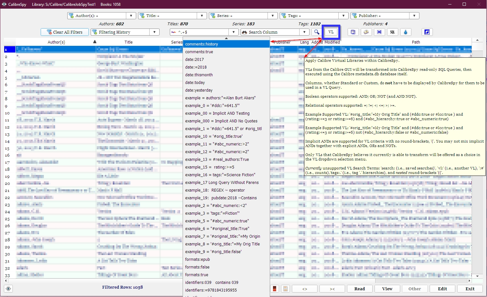487x297 pixels.
Task: Click the up arrow atop the dropdown list
Action: [226, 38]
